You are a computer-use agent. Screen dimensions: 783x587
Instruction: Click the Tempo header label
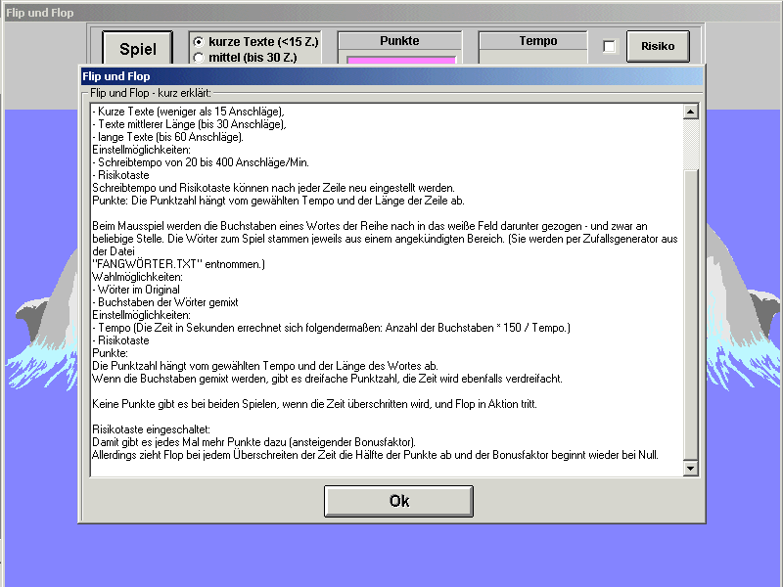click(538, 41)
